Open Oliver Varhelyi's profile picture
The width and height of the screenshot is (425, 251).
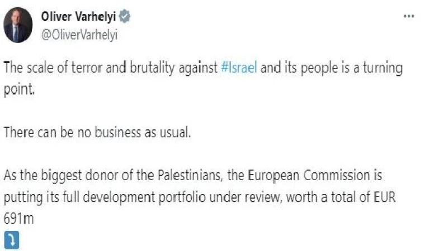tap(18, 25)
